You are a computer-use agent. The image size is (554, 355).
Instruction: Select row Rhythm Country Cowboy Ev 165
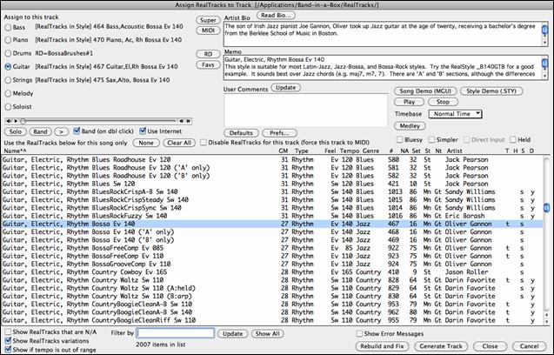[272, 272]
